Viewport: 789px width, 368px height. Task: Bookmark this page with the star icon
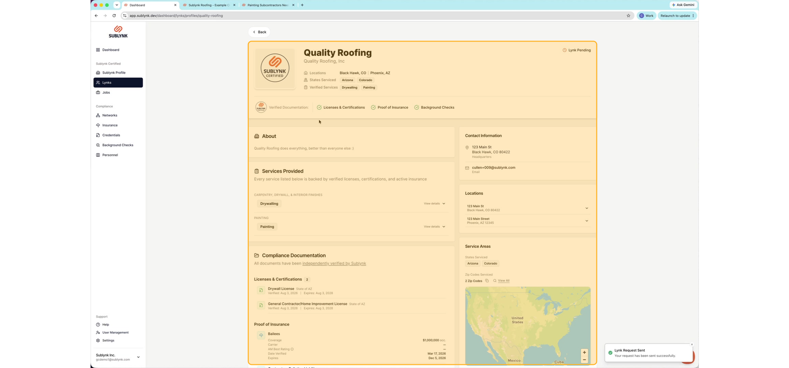tap(628, 15)
